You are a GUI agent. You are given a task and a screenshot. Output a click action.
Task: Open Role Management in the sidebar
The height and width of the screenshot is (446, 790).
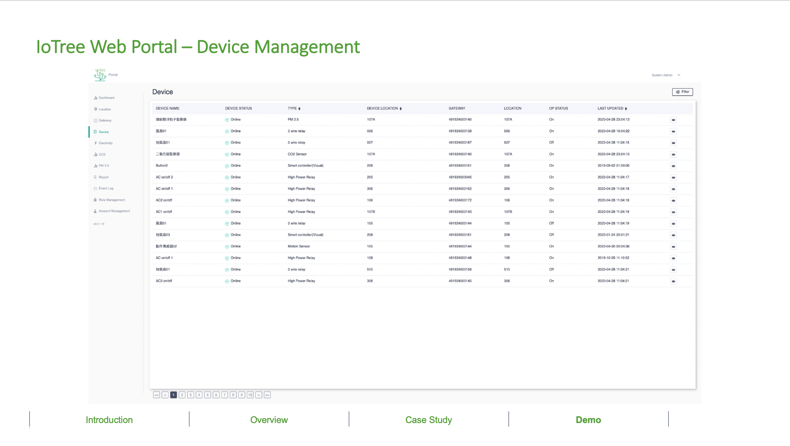point(110,200)
